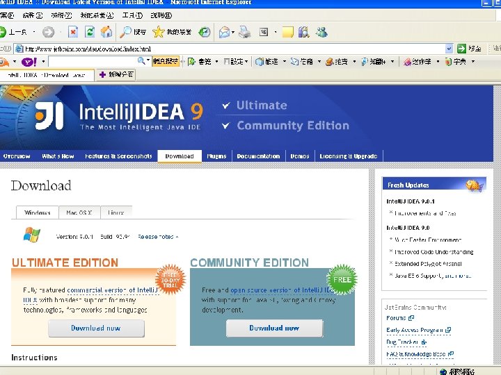The width and height of the screenshot is (501, 375).
Task: Click the Extended Polyglot Arsenal update item
Action: [428, 264]
